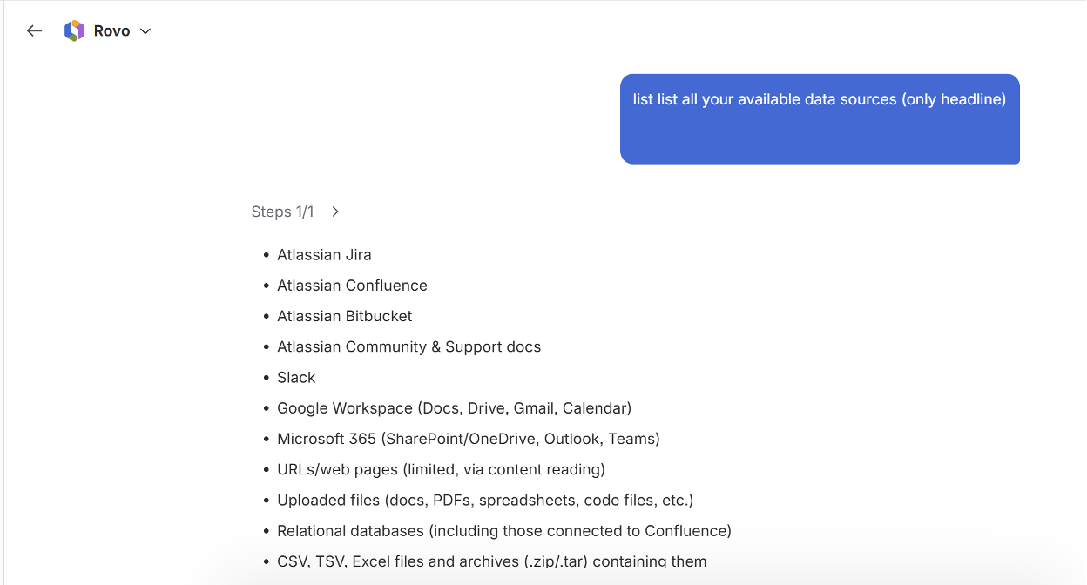Click the Google Workspace list entry

[x=454, y=407]
